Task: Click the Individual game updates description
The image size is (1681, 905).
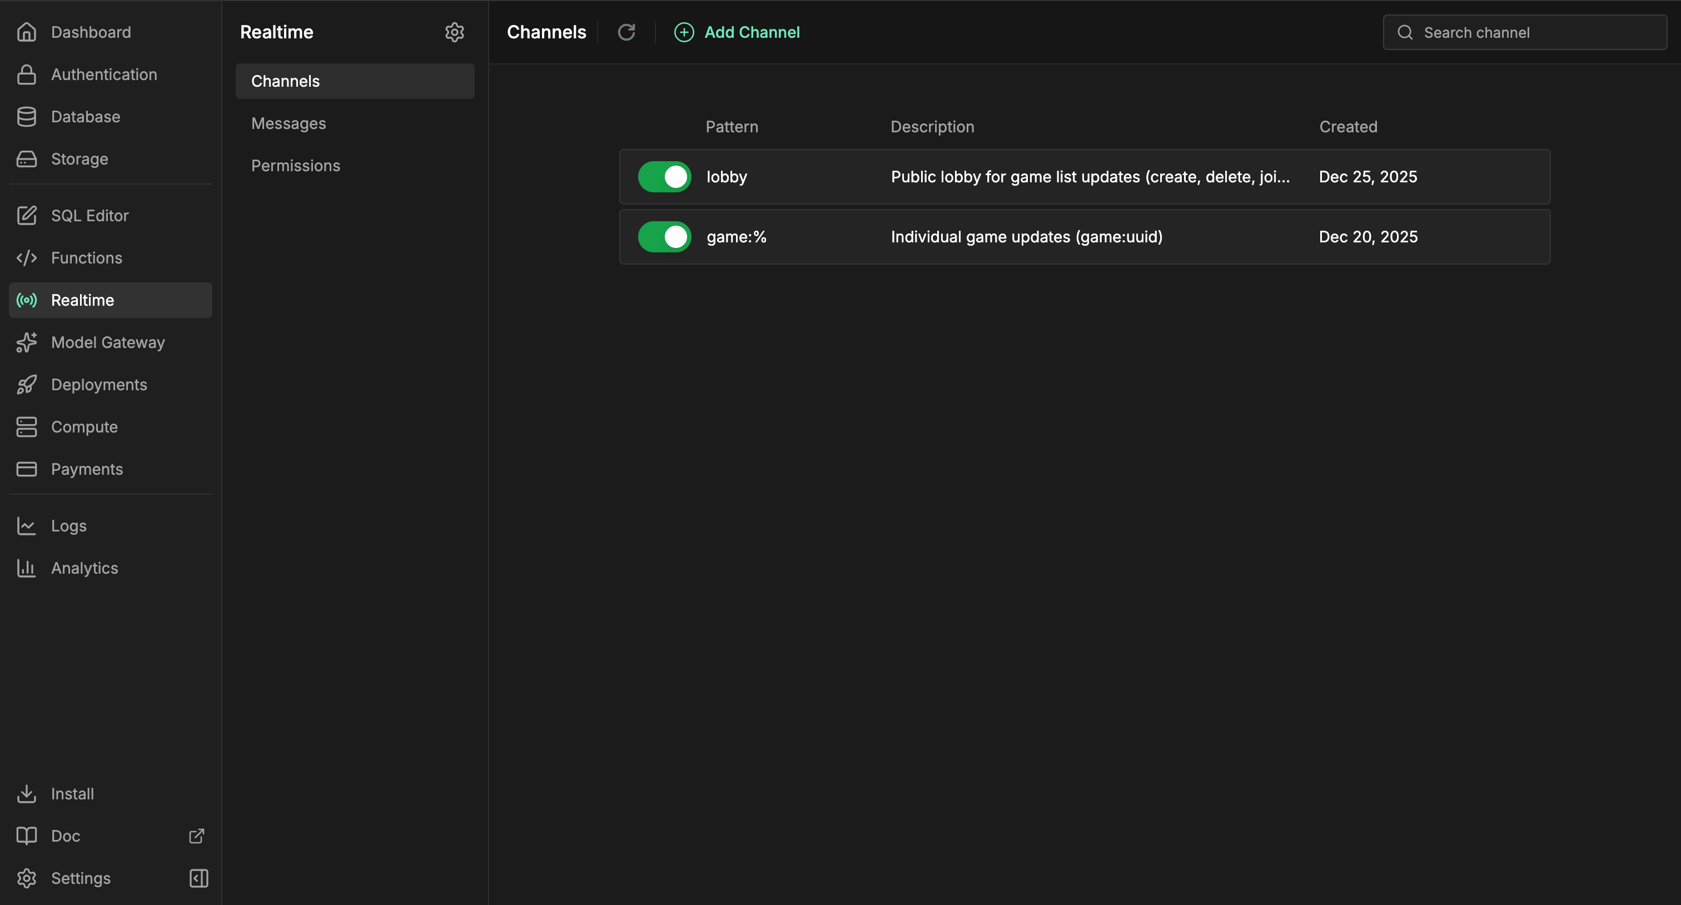Action: (1027, 237)
